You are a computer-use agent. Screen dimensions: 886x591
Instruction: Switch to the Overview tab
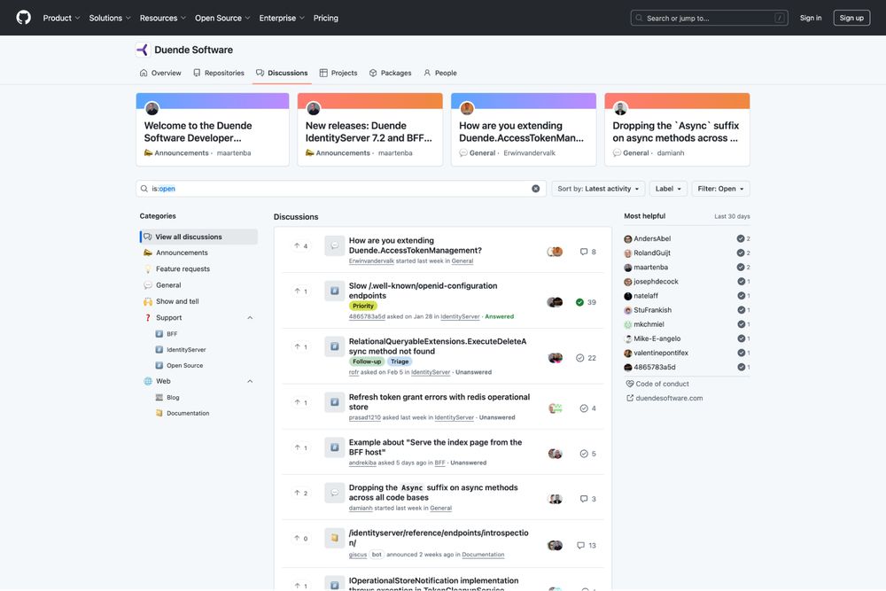160,73
